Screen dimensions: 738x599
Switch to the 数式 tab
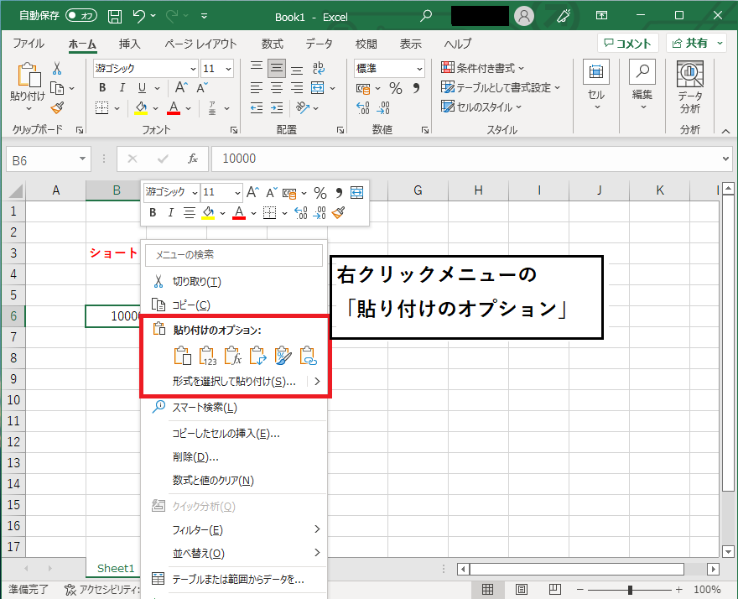272,44
